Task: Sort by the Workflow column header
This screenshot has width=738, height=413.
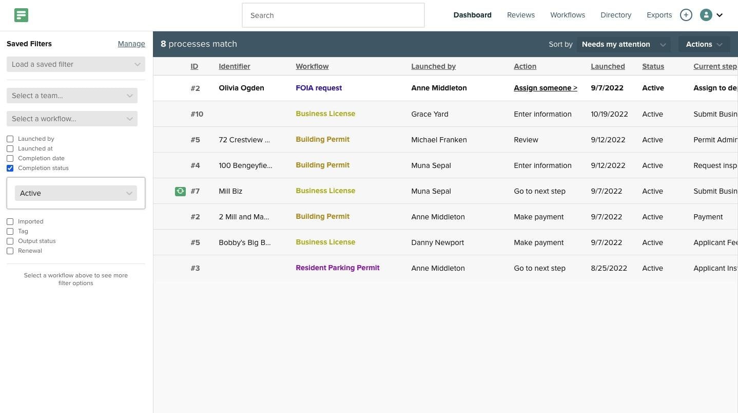Action: tap(312, 66)
